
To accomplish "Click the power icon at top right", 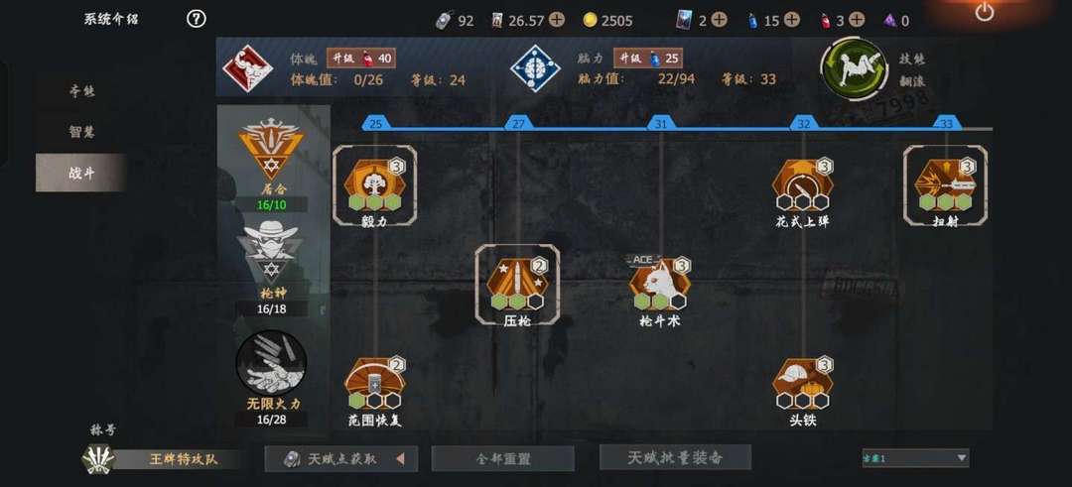I will 984,11.
